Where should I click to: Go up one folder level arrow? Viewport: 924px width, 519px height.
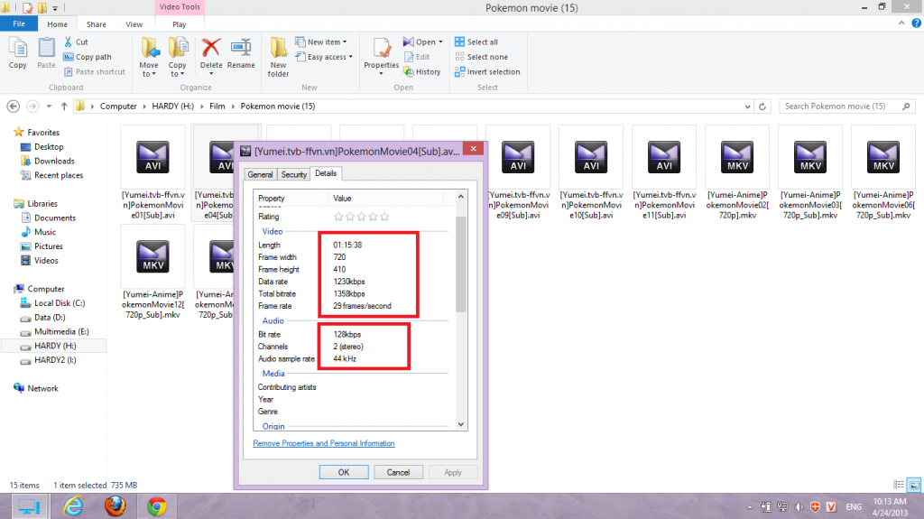(64, 107)
